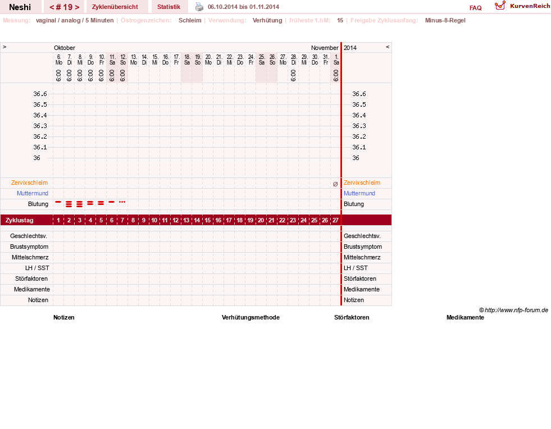Click the heavy bleeding mark on day 2
This screenshot has width=551, height=429.
click(x=69, y=204)
